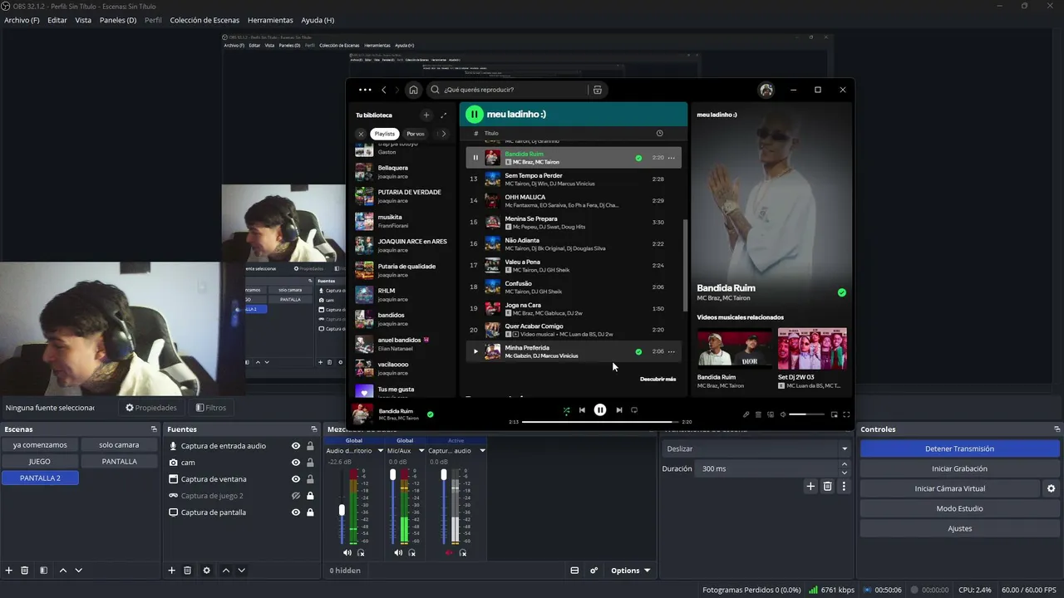Open Archivo menu
The image size is (1064, 598).
tap(22, 20)
